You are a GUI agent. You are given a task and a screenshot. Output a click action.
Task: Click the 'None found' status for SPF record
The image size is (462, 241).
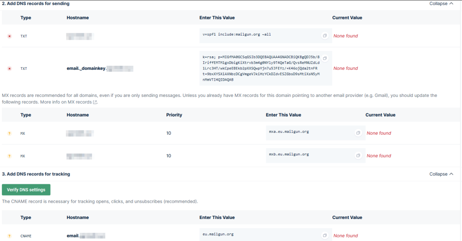(x=346, y=36)
